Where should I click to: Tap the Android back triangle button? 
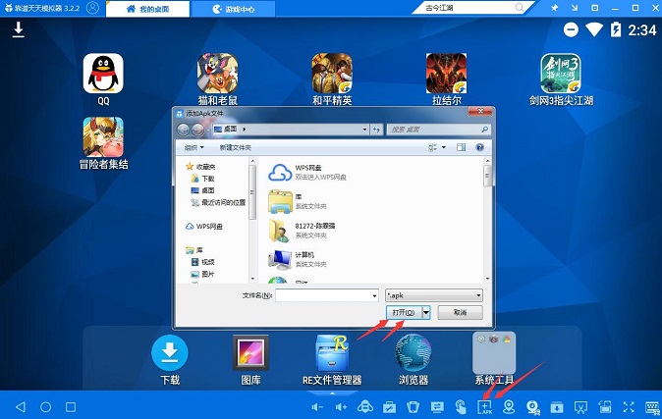pyautogui.click(x=21, y=407)
